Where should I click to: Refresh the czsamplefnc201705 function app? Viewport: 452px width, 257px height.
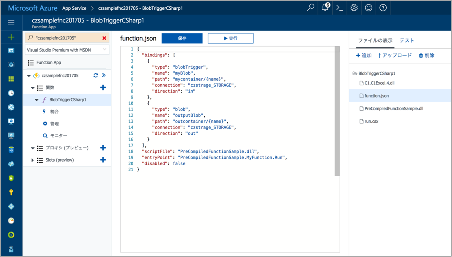[96, 76]
